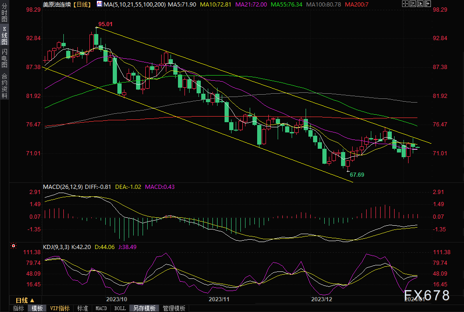
Task: Click the 另存模板 button
Action: point(144,308)
